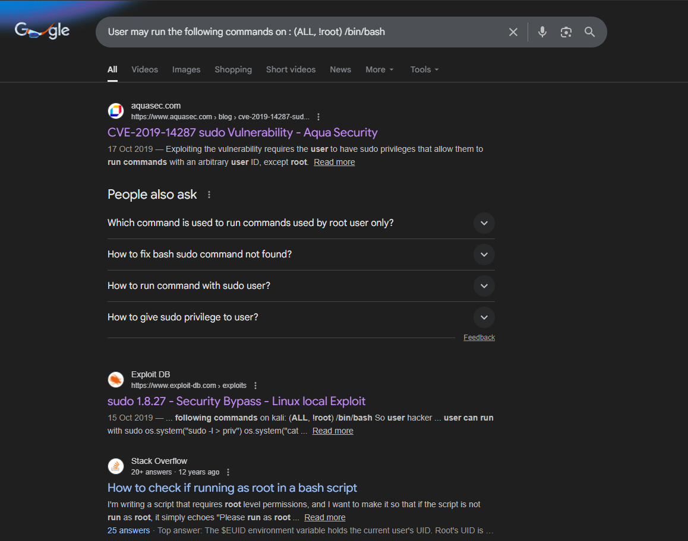The image size is (688, 541).
Task: Go to Google homepage via logo
Action: pyautogui.click(x=42, y=30)
